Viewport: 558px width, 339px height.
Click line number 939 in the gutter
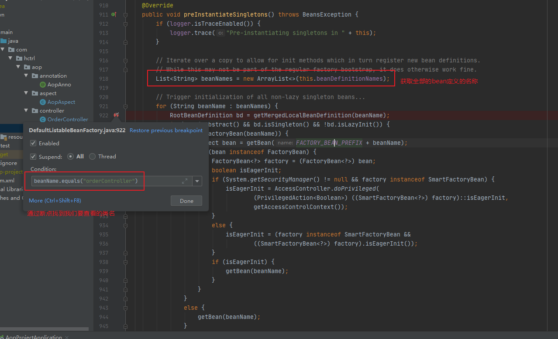coord(103,271)
